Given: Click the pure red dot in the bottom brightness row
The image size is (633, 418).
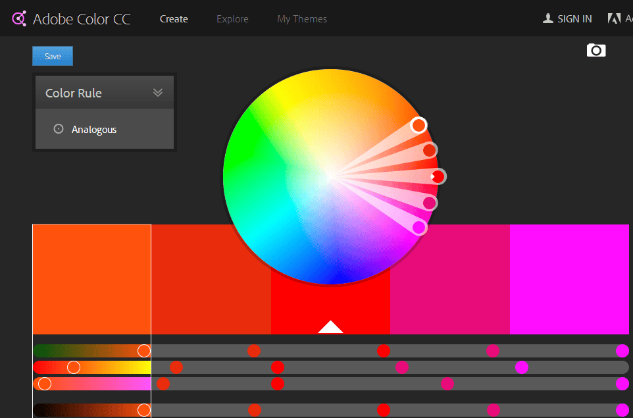Looking at the screenshot, I should (x=384, y=410).
